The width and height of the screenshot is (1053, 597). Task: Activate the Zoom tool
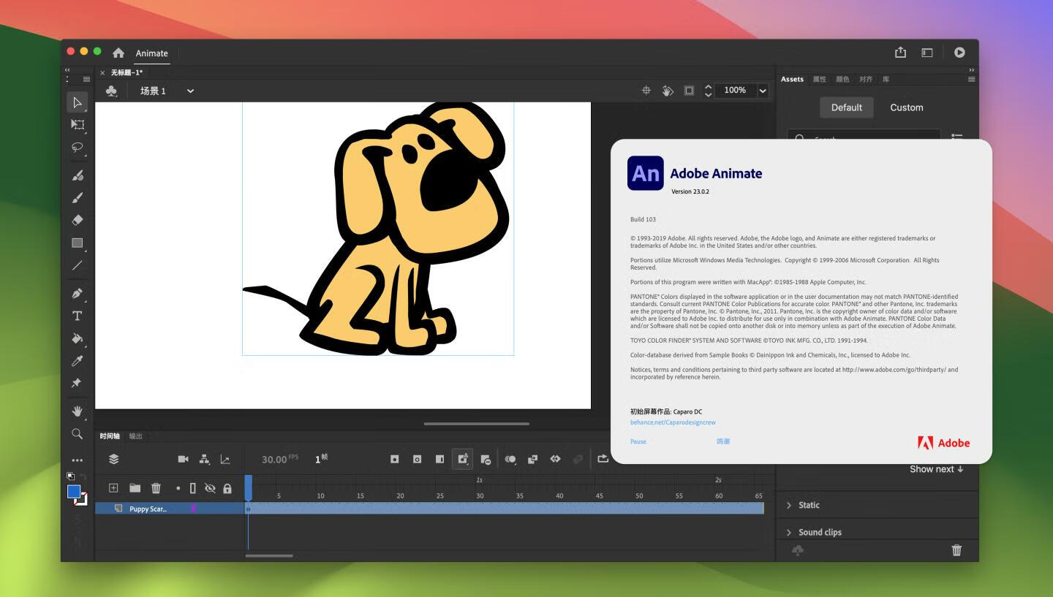(x=78, y=433)
